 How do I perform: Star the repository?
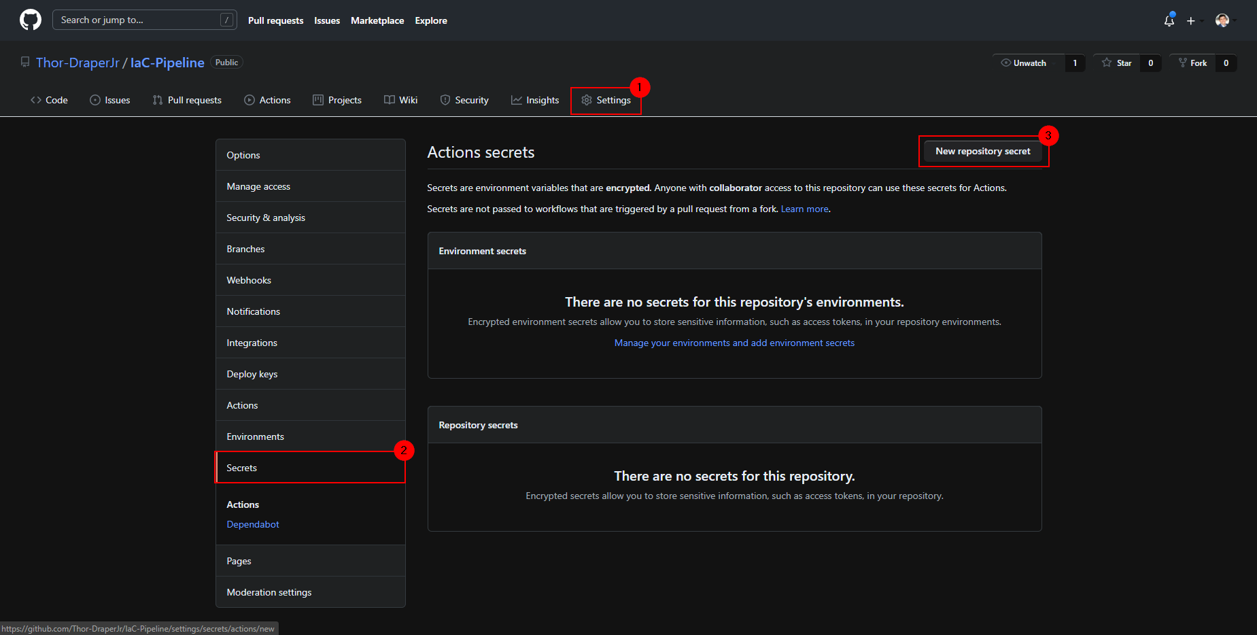(1116, 63)
